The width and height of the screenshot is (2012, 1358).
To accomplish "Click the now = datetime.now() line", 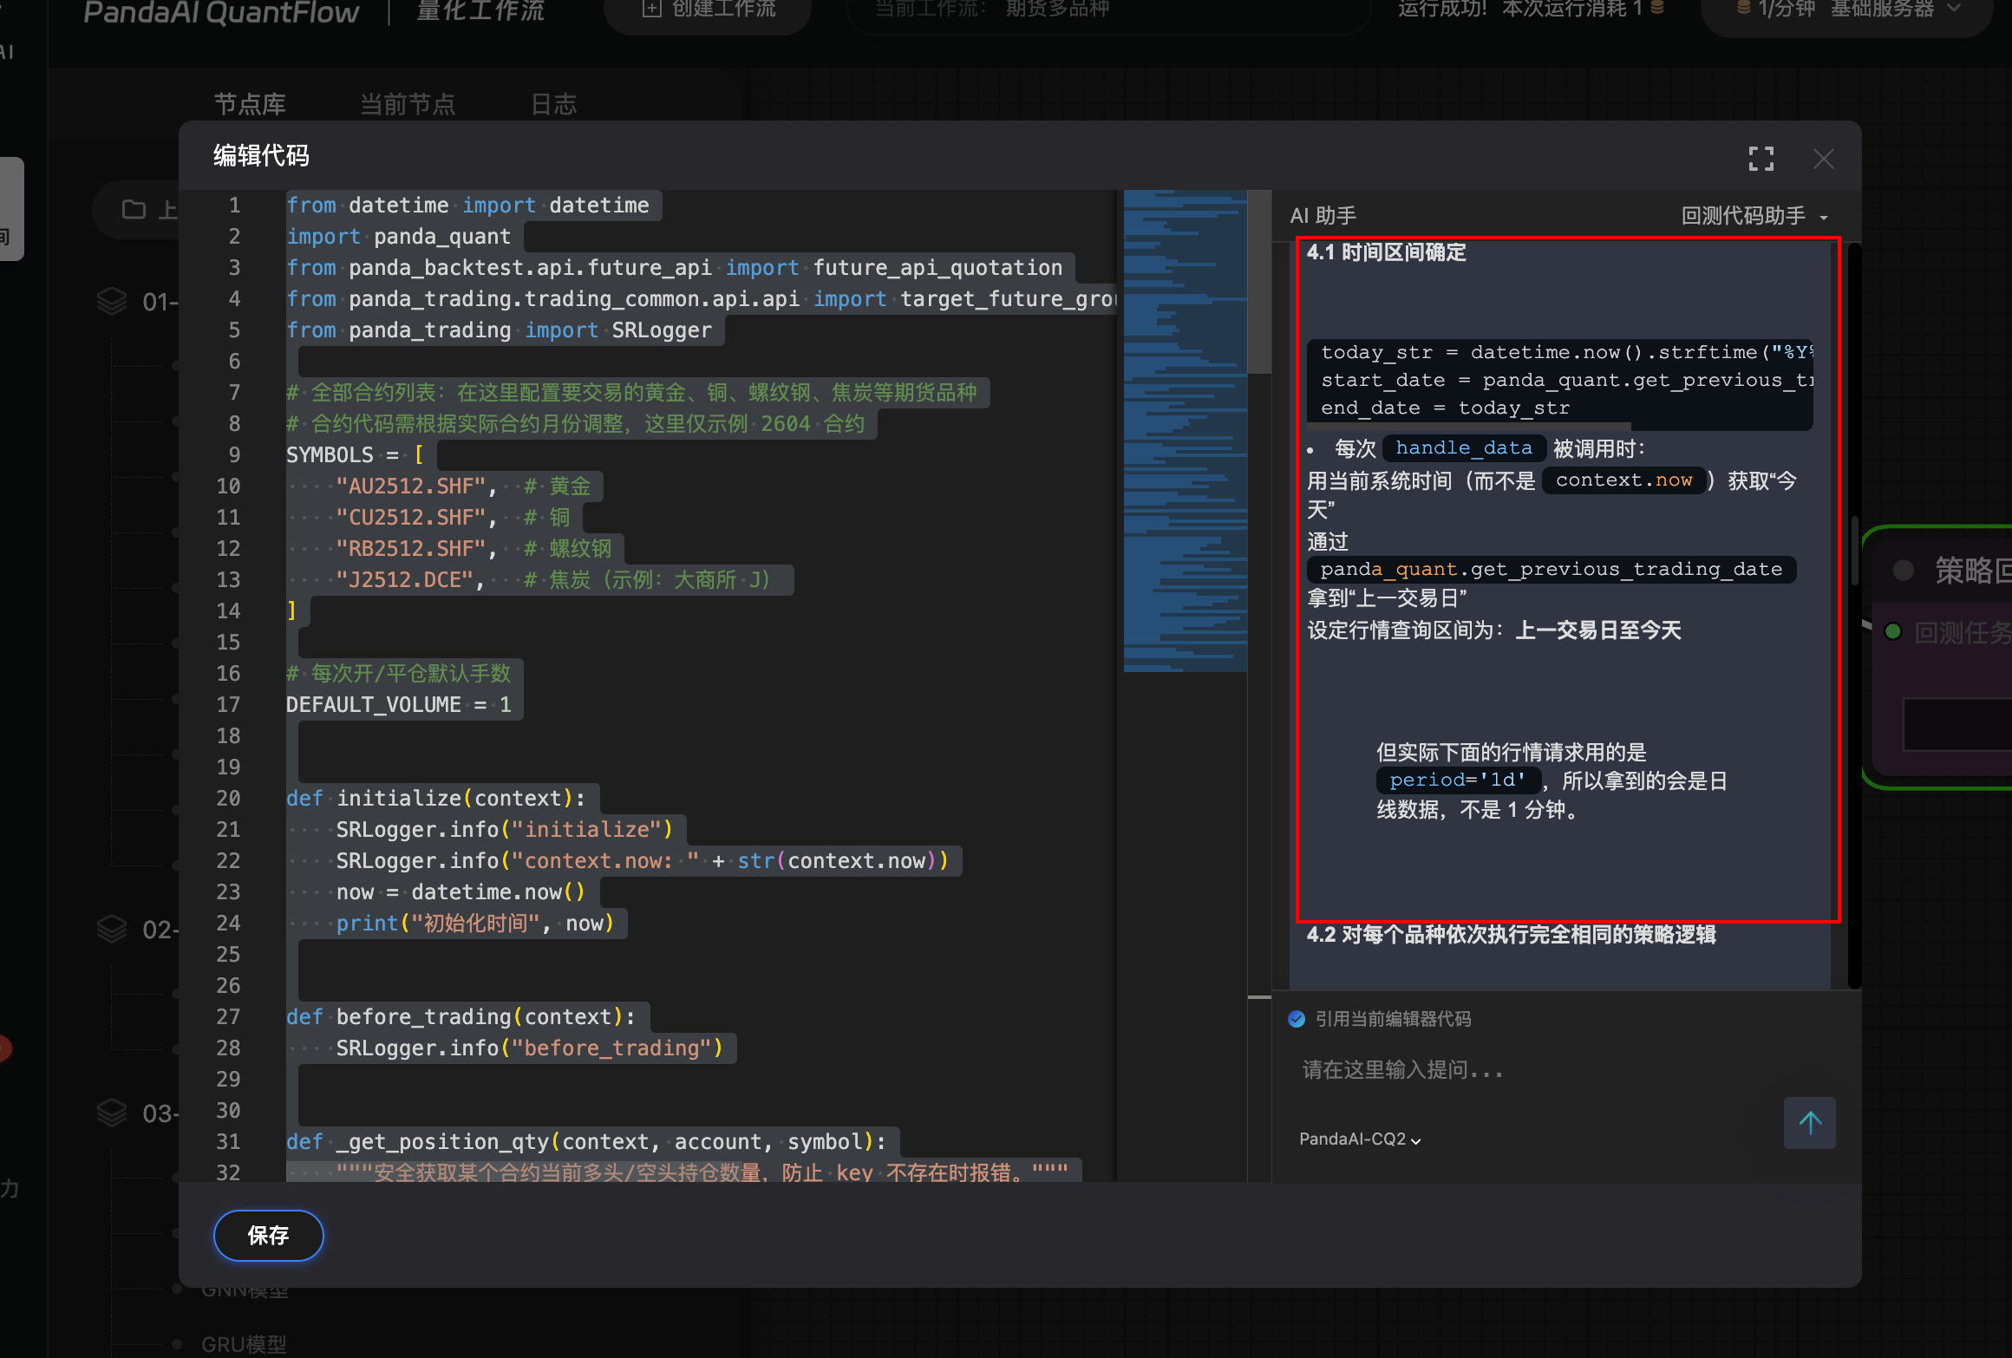I will (x=461, y=892).
